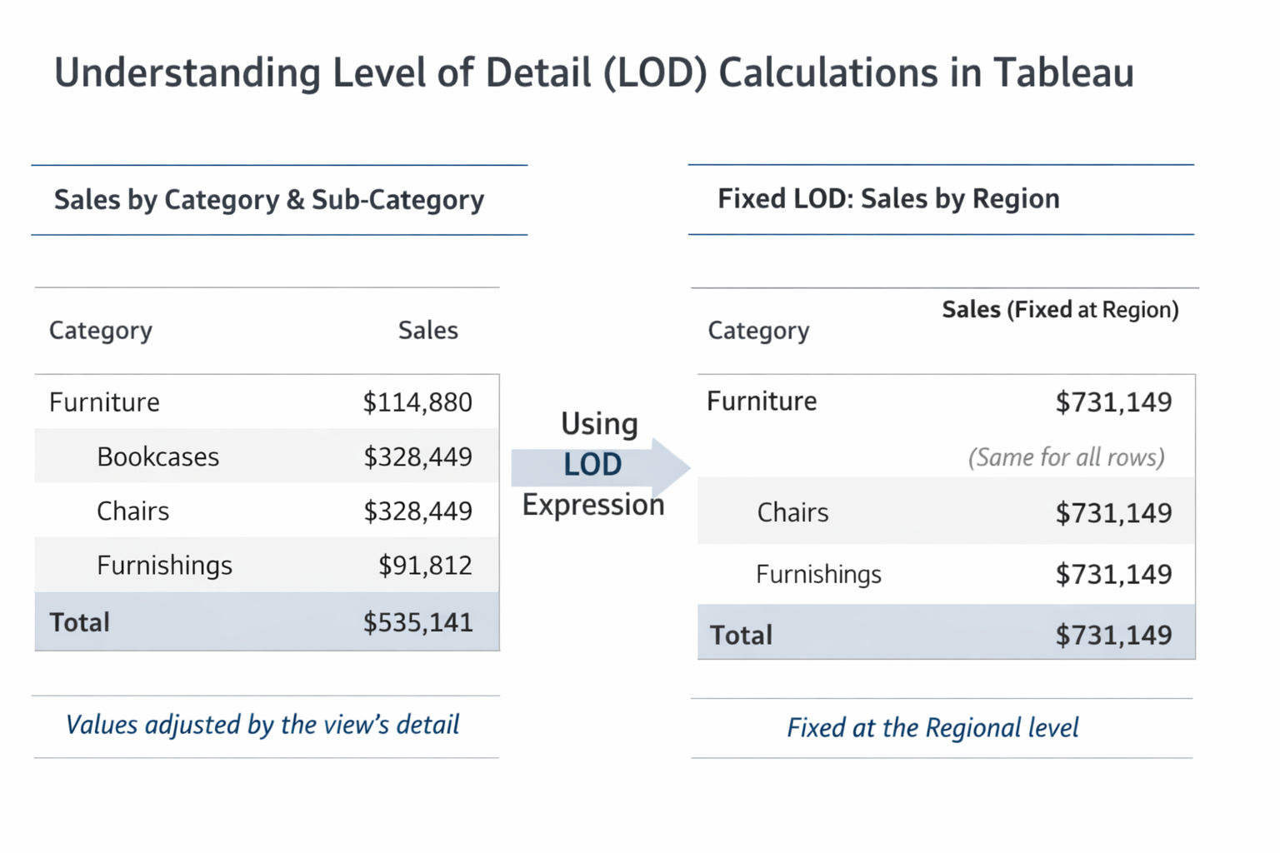Select the 'Sales by Category & Sub-Category' heading

(x=268, y=200)
